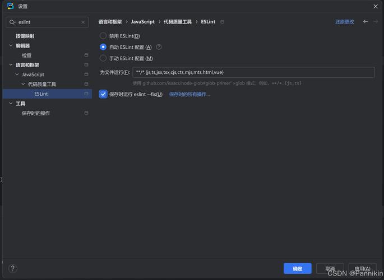Screen dimensions: 384x280
Task: Collapse the 编辑器 tree node
Action: [11, 45]
